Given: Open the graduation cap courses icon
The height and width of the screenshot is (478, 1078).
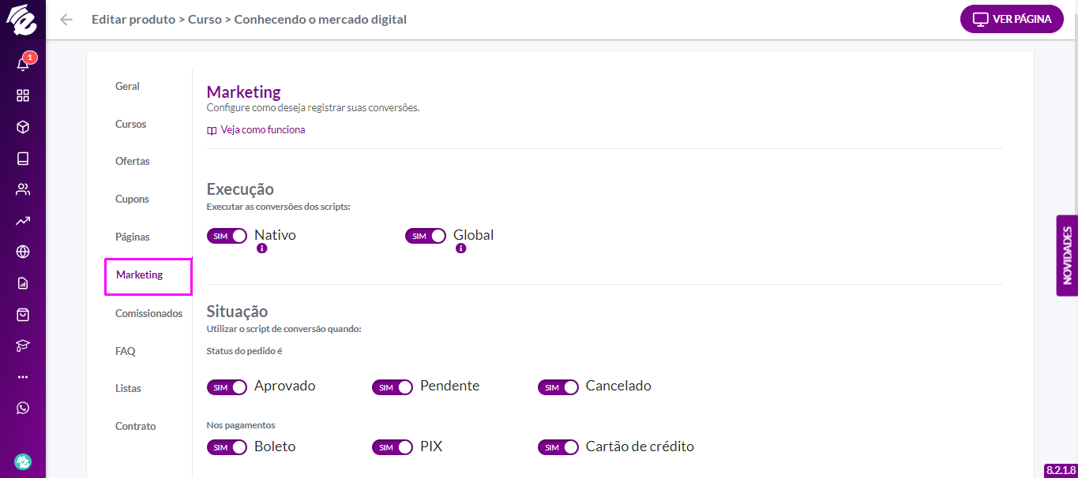Looking at the screenshot, I should pos(23,345).
